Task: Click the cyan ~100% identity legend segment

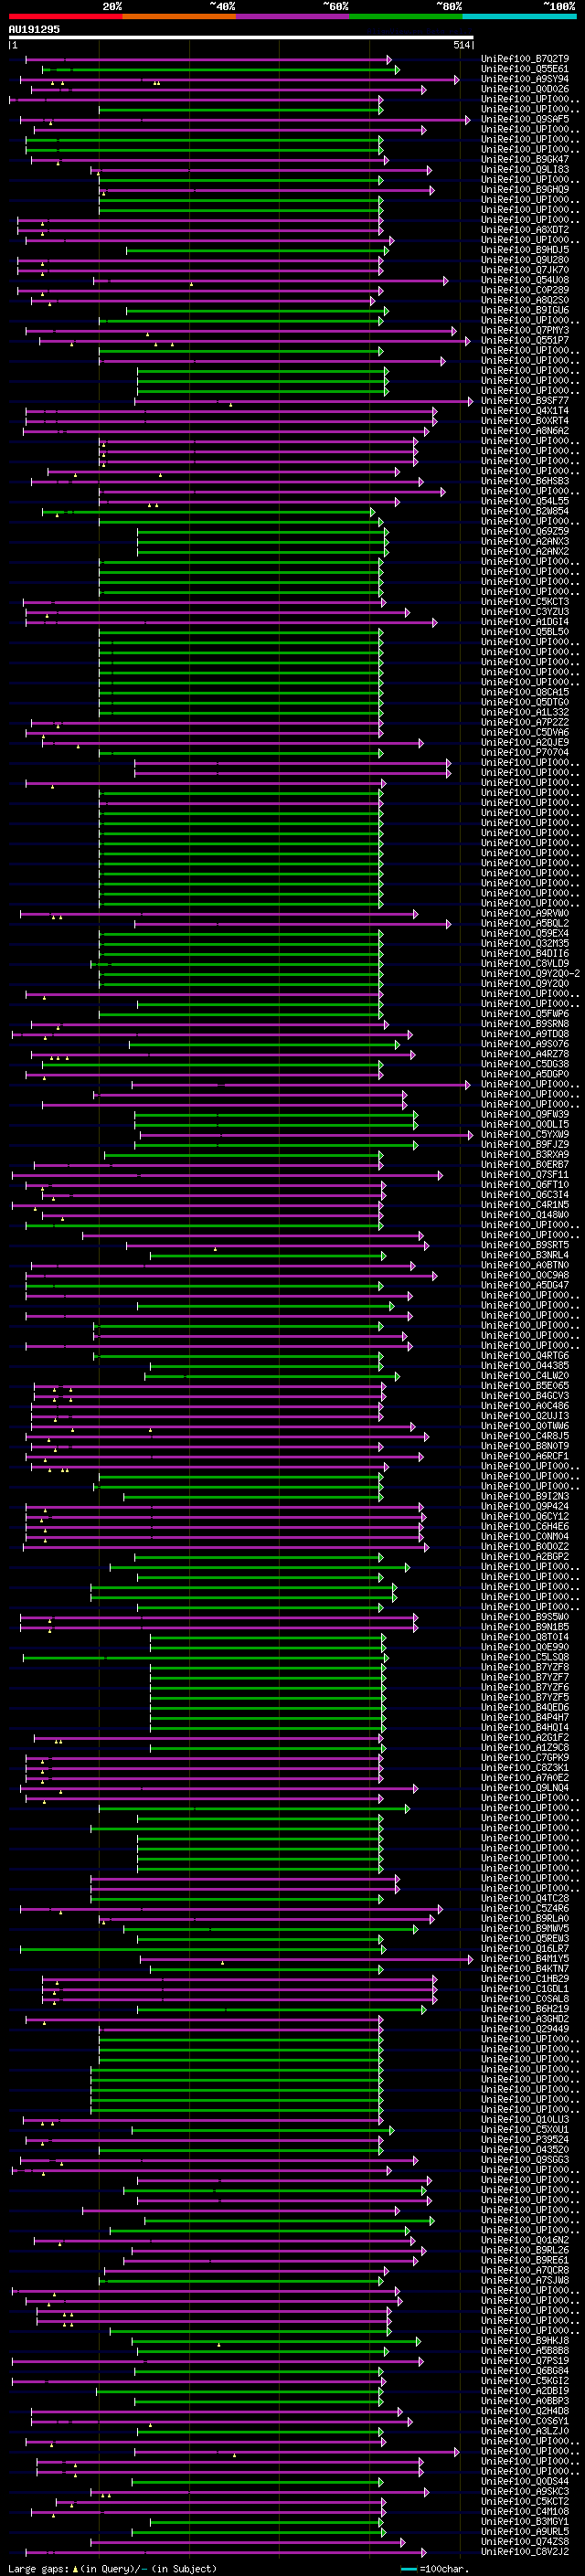Action: [x=519, y=16]
